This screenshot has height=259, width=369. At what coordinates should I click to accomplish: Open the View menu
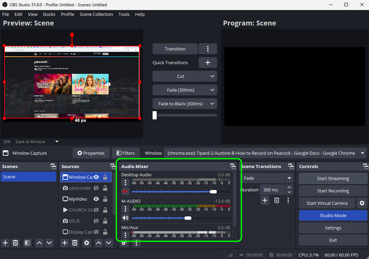tap(33, 14)
